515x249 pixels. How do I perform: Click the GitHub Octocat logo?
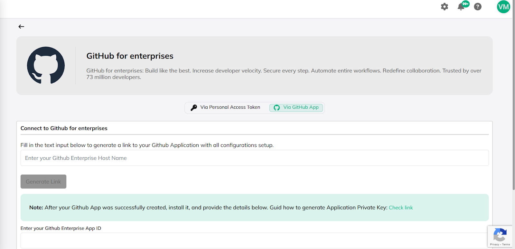[x=46, y=65]
